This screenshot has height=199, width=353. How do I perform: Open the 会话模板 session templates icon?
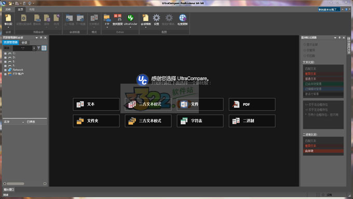coord(145,18)
